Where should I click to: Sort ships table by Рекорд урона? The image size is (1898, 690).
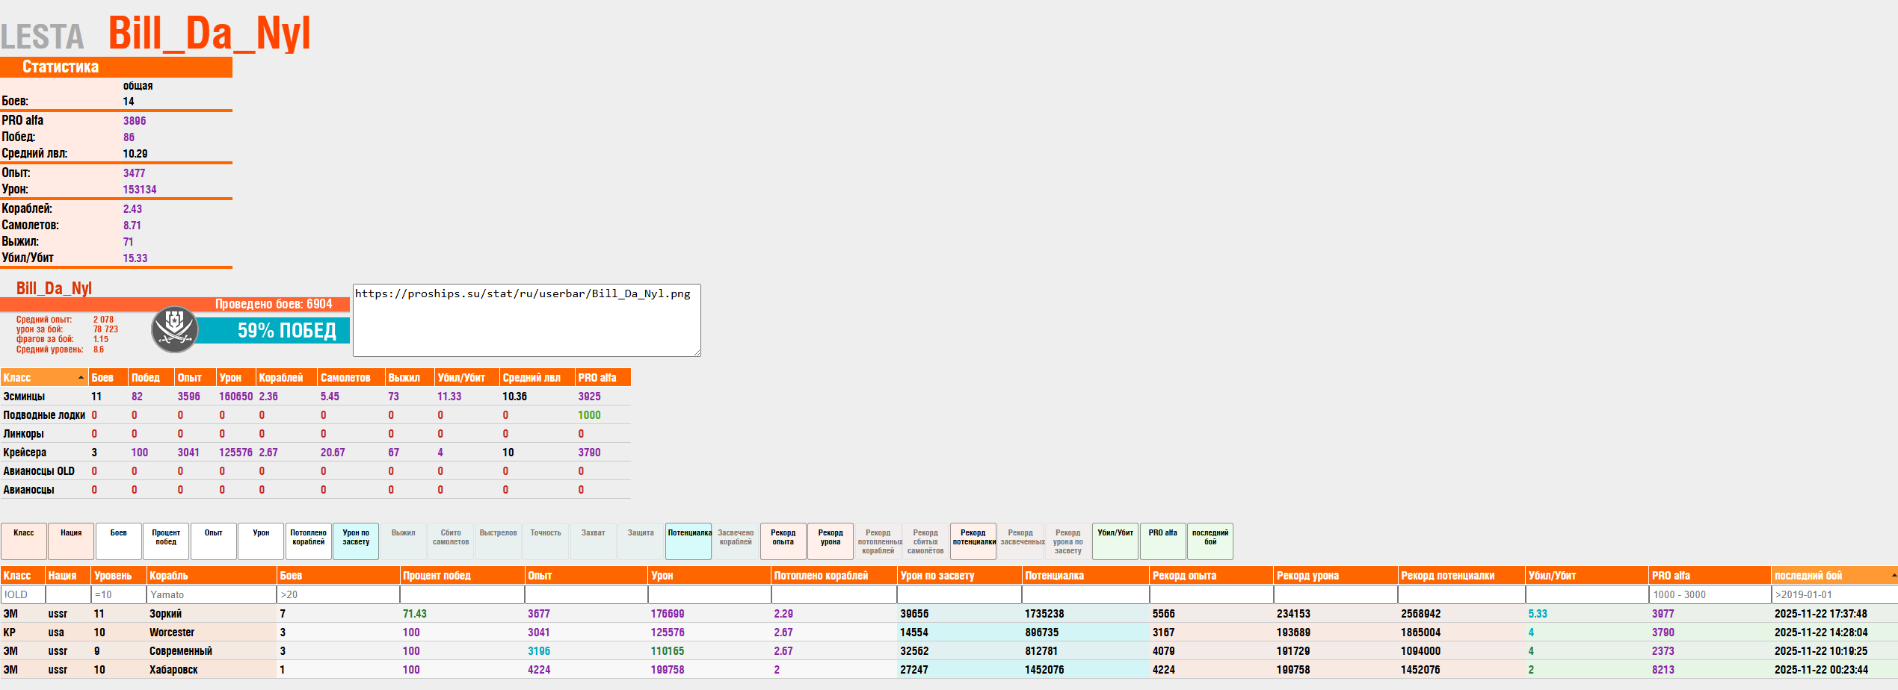tap(1334, 576)
